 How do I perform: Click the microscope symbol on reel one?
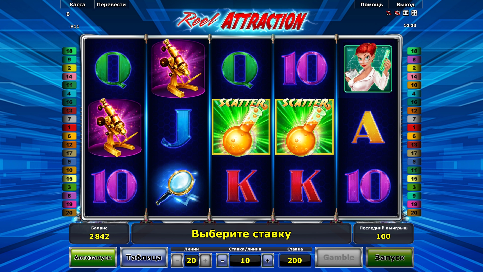[x=115, y=128]
